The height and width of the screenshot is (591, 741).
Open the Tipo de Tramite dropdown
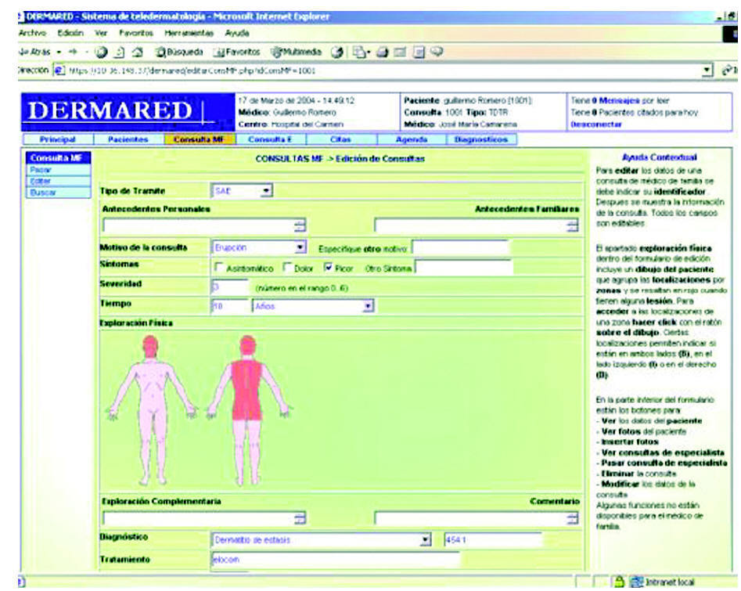266,190
